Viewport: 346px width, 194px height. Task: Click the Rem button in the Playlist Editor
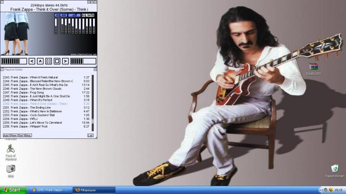13,135
